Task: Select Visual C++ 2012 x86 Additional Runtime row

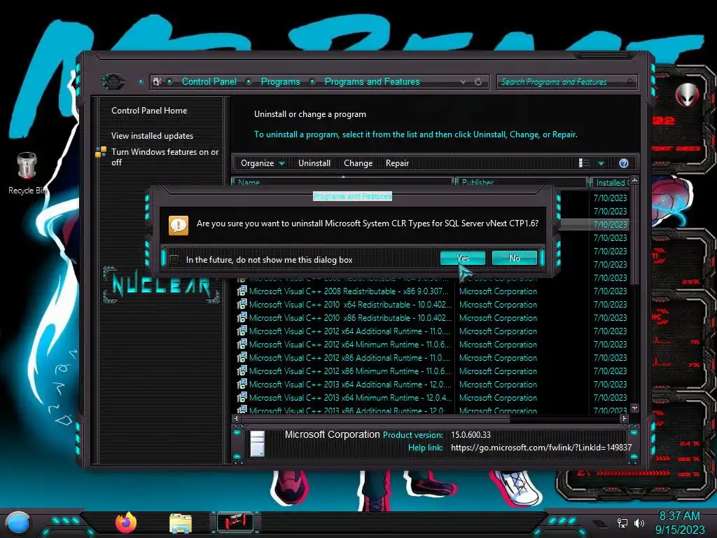Action: (x=431, y=357)
